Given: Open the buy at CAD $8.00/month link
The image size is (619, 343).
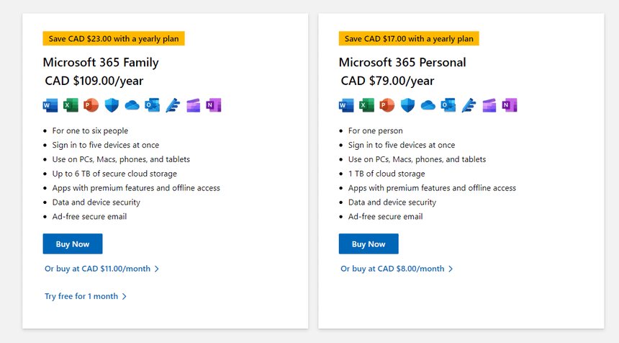Looking at the screenshot, I should 393,269.
